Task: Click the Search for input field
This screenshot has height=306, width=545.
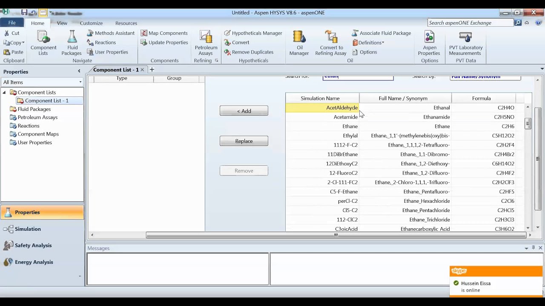Action: pos(358,77)
